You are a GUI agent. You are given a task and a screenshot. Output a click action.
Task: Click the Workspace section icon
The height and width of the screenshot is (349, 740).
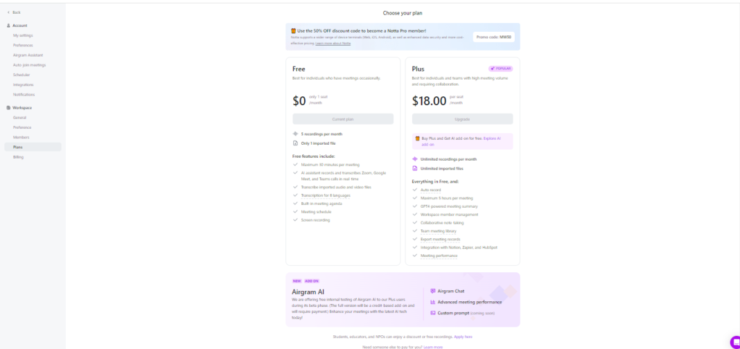tap(8, 108)
